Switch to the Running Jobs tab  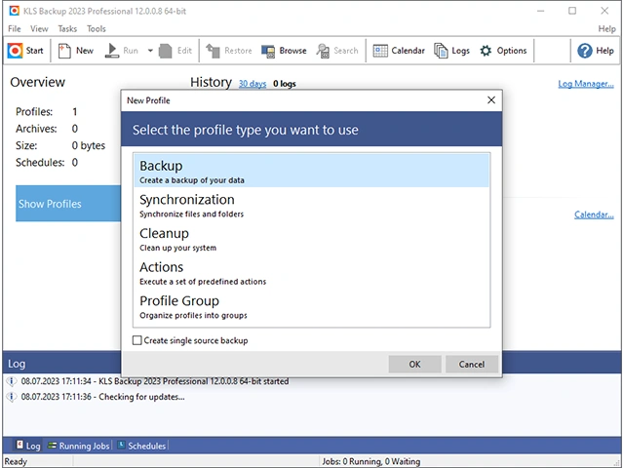tap(78, 446)
